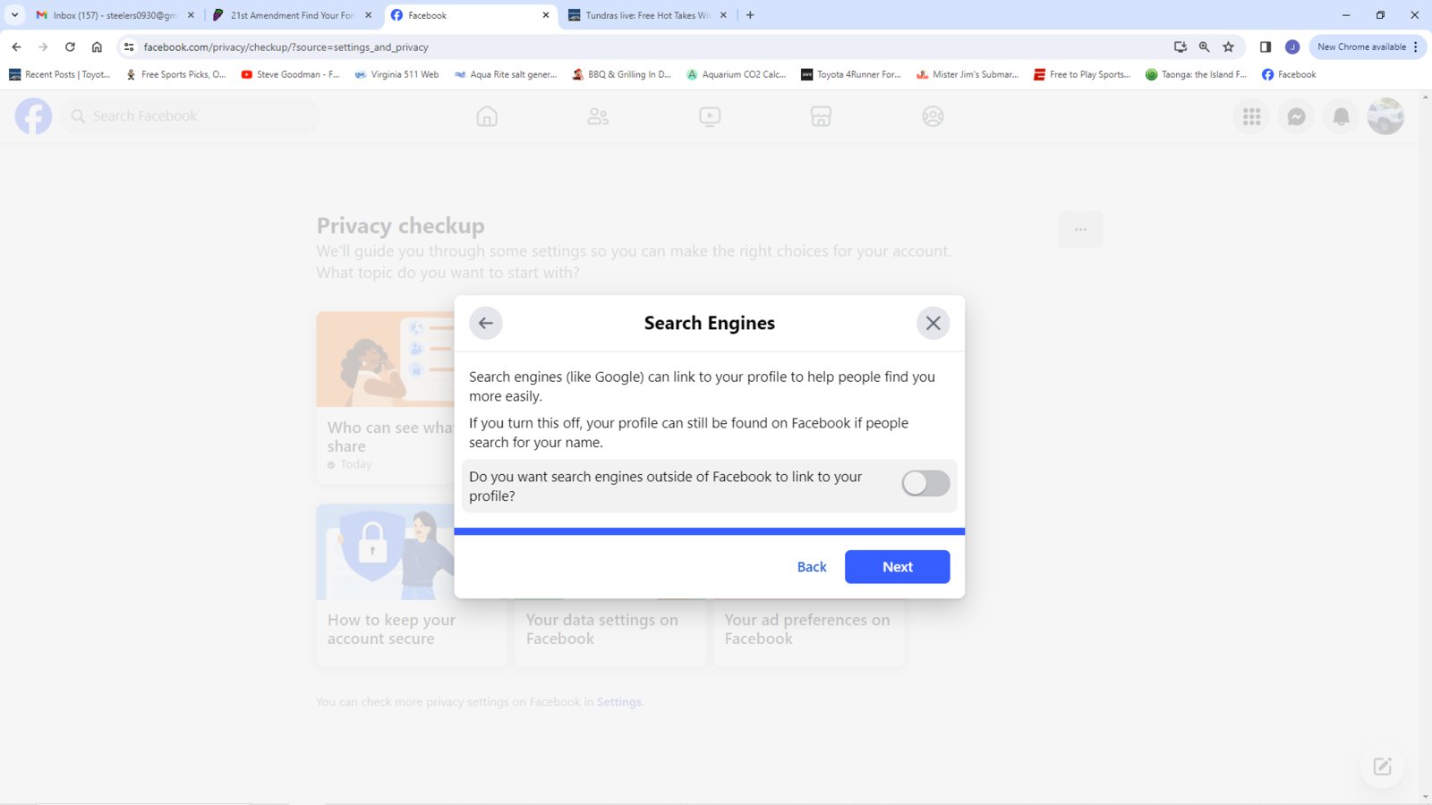The image size is (1432, 805).
Task: Click the new message compose icon
Action: 1382,766
